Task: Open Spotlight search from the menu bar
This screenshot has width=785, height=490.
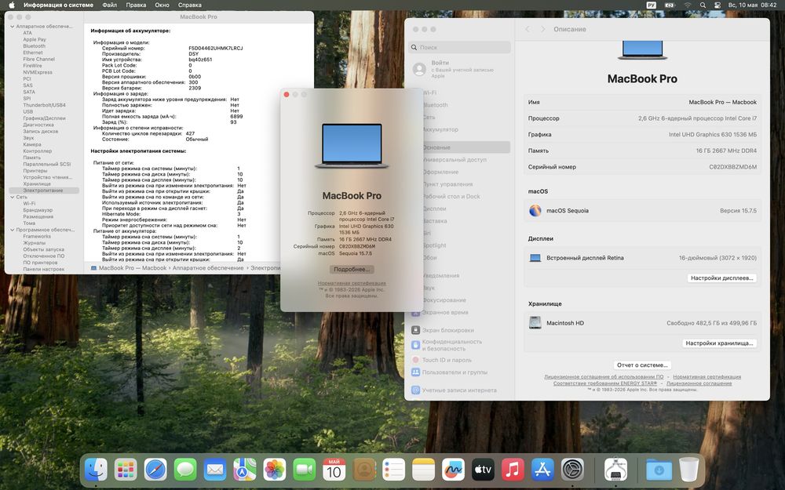Action: coord(703,5)
